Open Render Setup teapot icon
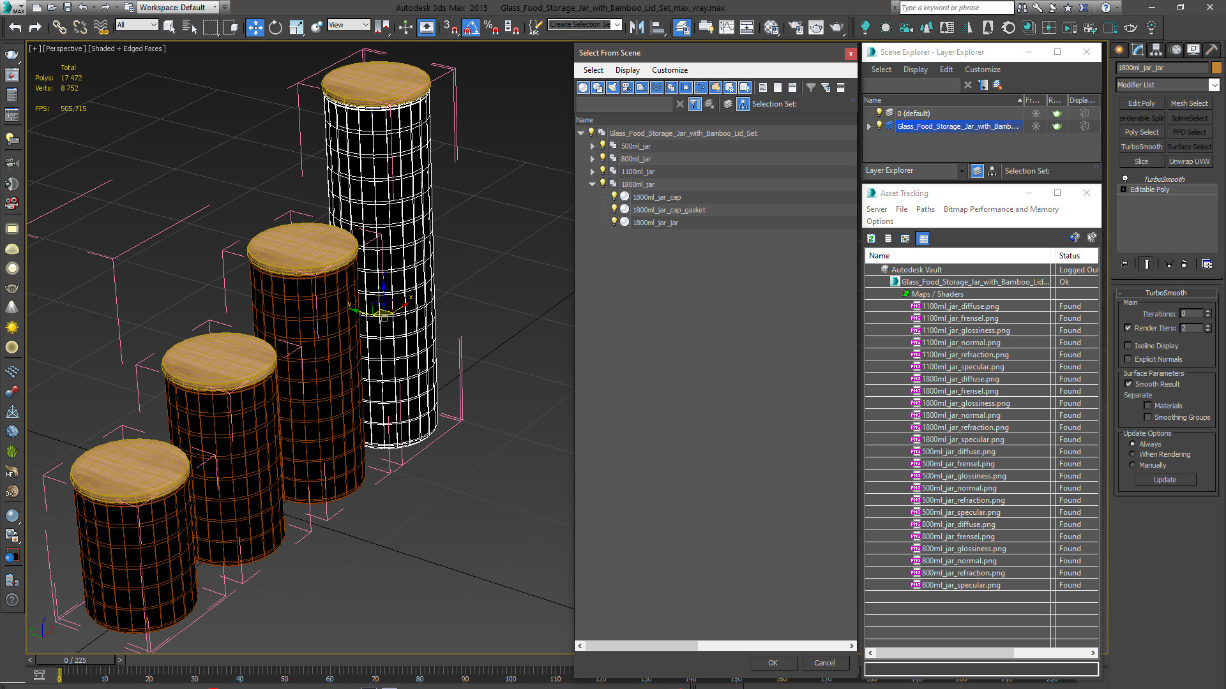The height and width of the screenshot is (689, 1226). pyautogui.click(x=796, y=27)
